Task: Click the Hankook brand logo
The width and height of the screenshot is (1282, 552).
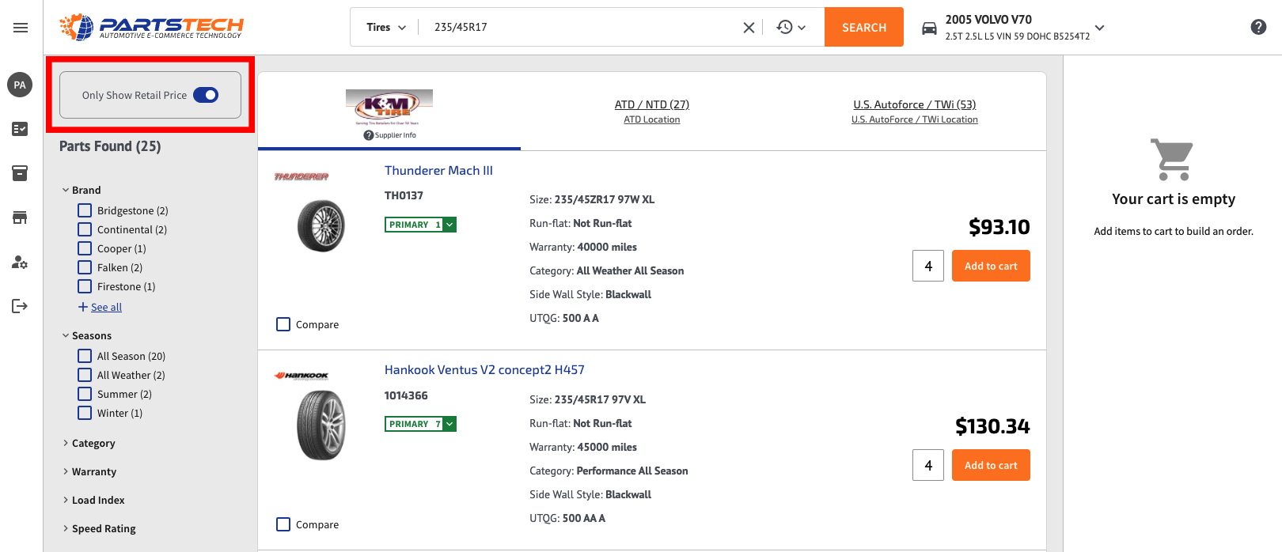Action: pyautogui.click(x=302, y=376)
